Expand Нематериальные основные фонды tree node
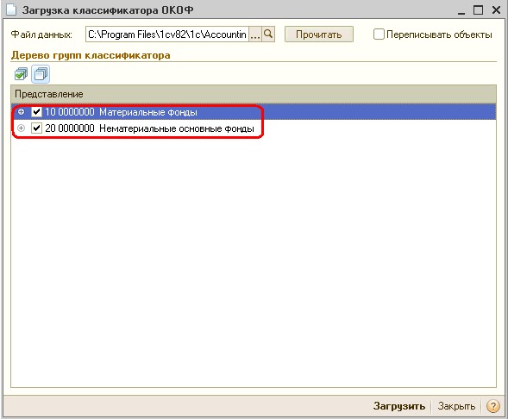The width and height of the screenshot is (508, 419). pos(21,128)
